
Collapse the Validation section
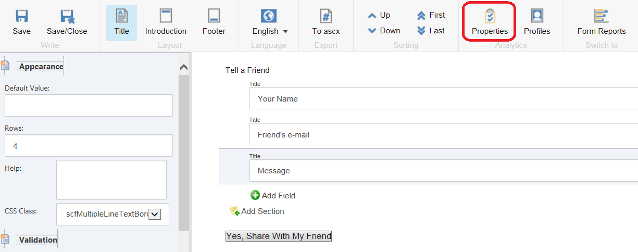coord(37,240)
